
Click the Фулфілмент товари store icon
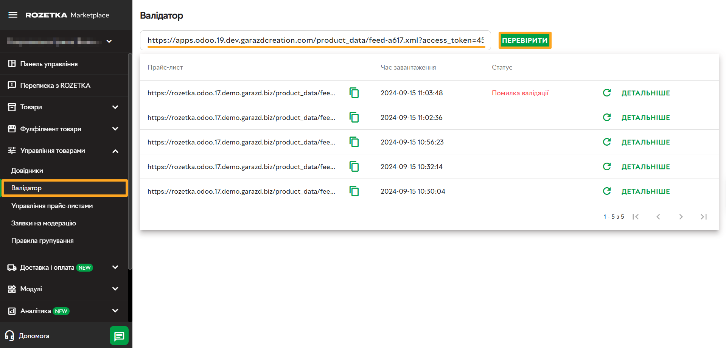coord(12,129)
